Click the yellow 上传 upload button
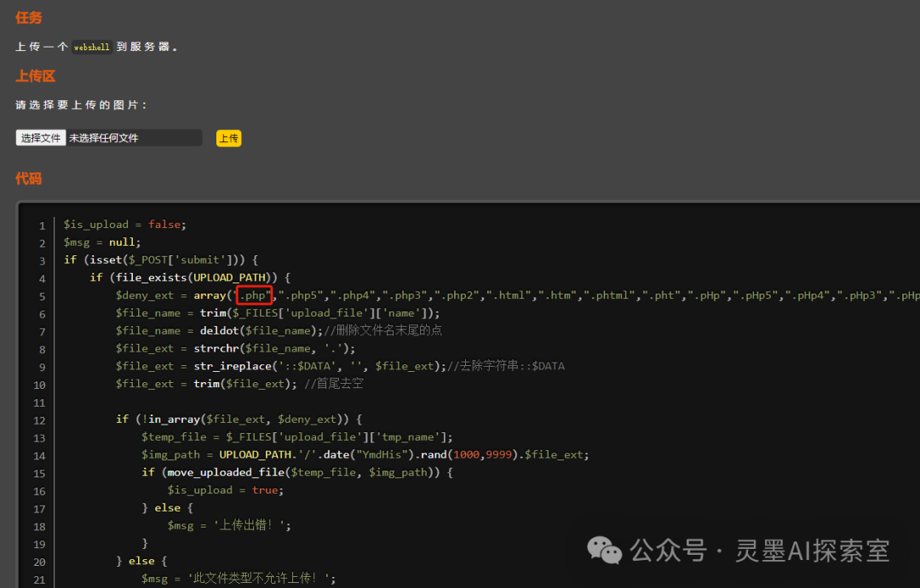The image size is (920, 588). [x=228, y=139]
